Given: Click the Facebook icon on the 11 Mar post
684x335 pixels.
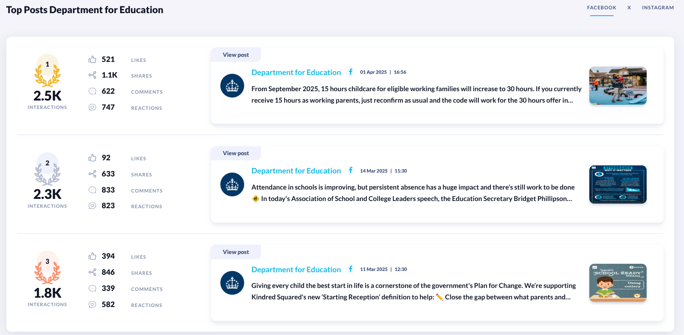Looking at the screenshot, I should point(351,269).
